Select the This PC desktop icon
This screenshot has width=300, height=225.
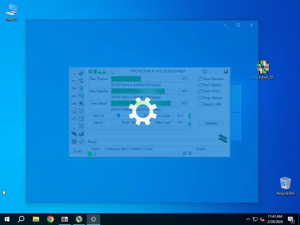pyautogui.click(x=11, y=12)
